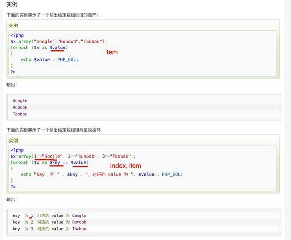Click the green 实例 label above the first code block
Image resolution: width=291 pixels, height=240 pixels.
tap(13, 25)
